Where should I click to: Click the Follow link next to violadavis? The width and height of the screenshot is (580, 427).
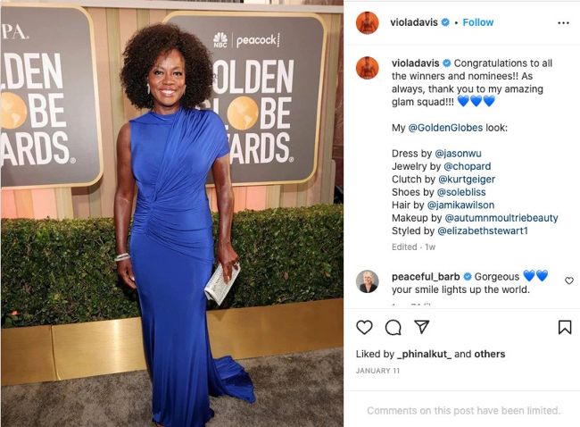478,22
